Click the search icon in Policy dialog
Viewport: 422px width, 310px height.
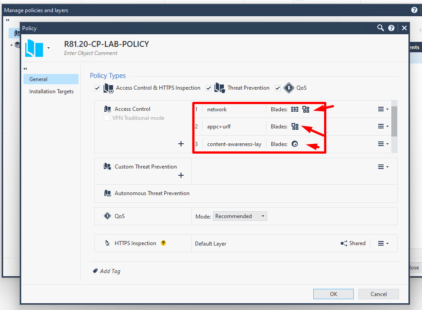[x=380, y=28]
